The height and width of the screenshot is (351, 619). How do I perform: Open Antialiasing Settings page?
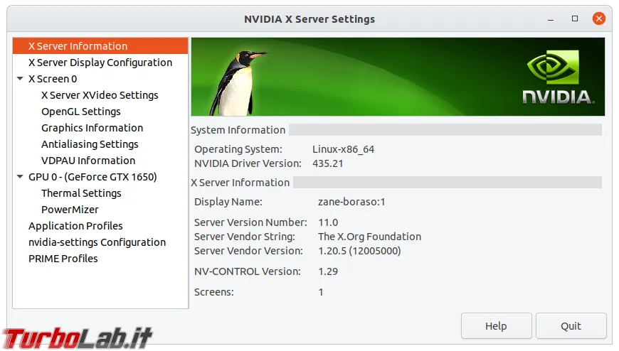click(x=90, y=144)
